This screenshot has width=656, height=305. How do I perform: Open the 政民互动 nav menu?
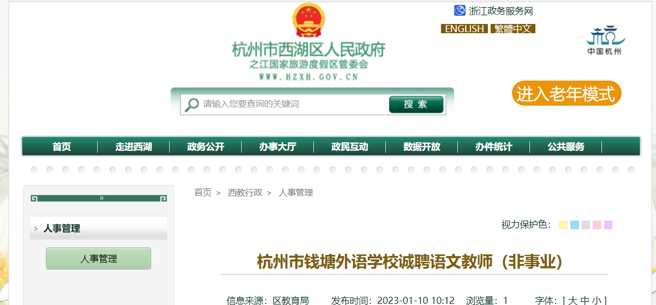pos(350,147)
